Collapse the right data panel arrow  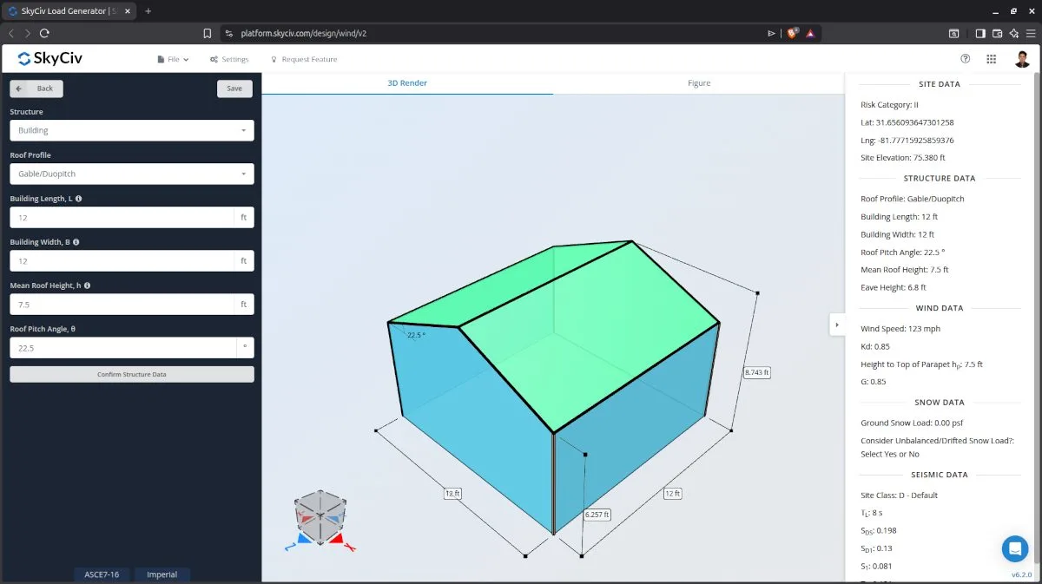click(x=836, y=325)
